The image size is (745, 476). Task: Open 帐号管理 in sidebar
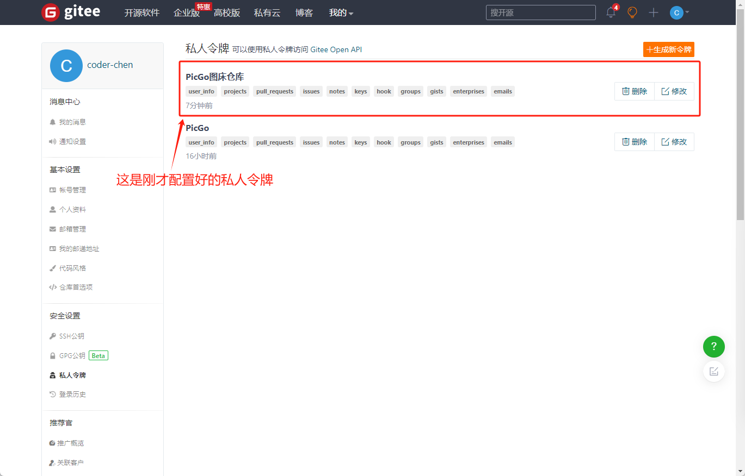(x=68, y=190)
